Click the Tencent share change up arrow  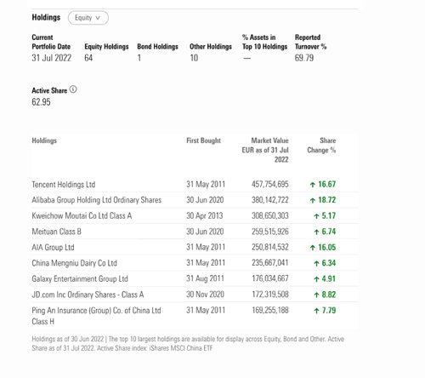tap(313, 185)
